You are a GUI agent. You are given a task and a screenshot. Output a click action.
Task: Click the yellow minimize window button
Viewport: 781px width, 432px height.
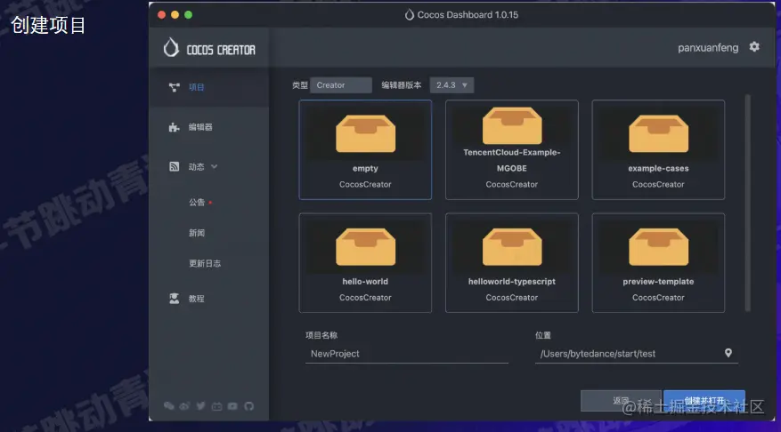[175, 15]
